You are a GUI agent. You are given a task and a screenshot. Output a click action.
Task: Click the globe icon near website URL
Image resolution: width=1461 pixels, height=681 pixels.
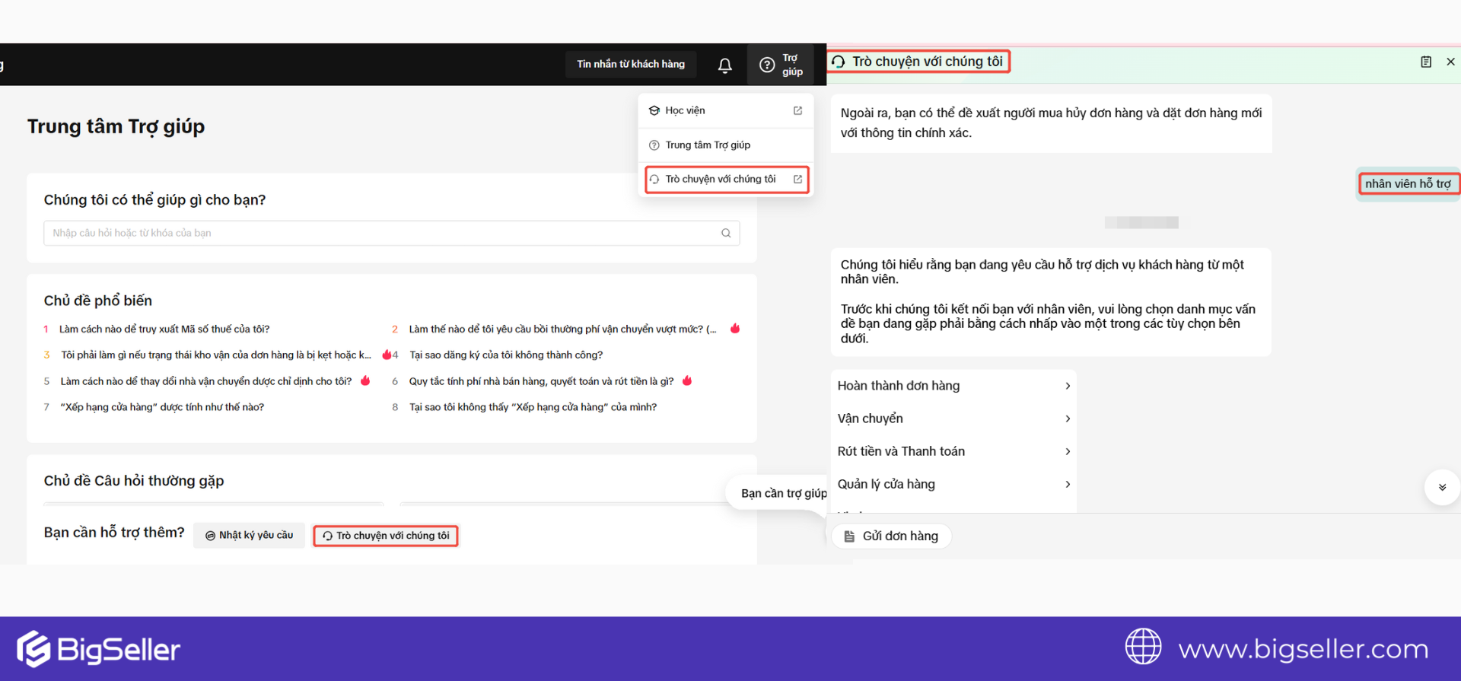tap(1143, 647)
